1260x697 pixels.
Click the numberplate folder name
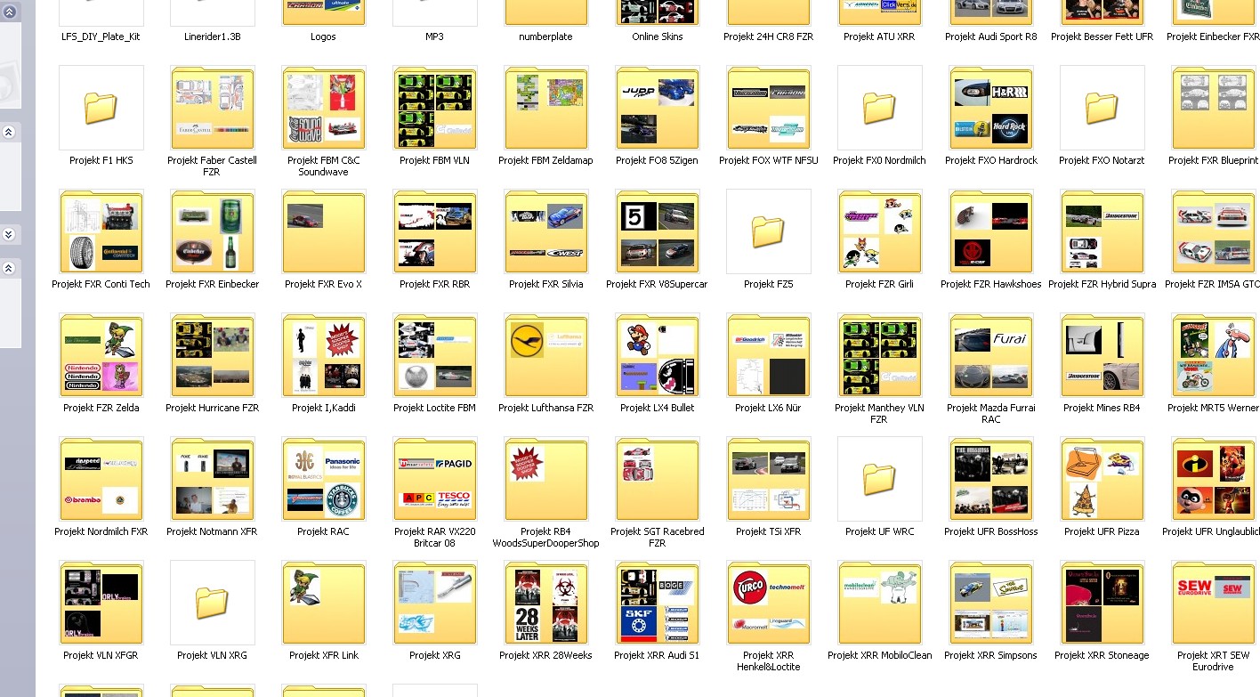click(x=546, y=37)
